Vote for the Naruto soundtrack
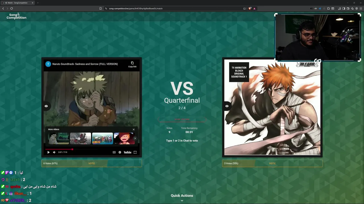 [92, 163]
